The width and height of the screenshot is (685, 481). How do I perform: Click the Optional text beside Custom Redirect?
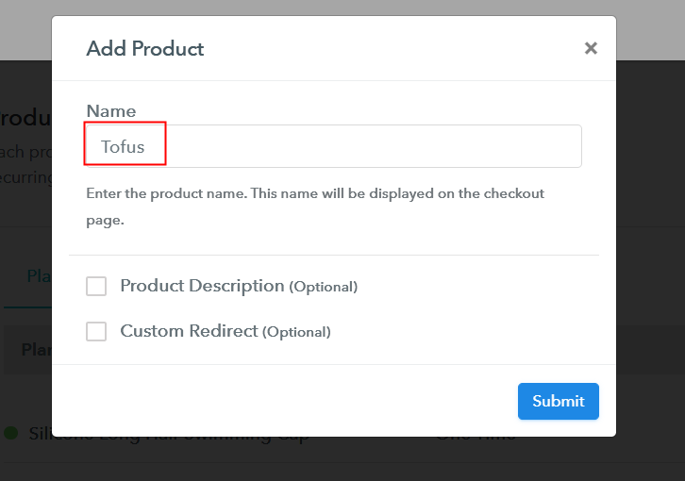(x=296, y=333)
